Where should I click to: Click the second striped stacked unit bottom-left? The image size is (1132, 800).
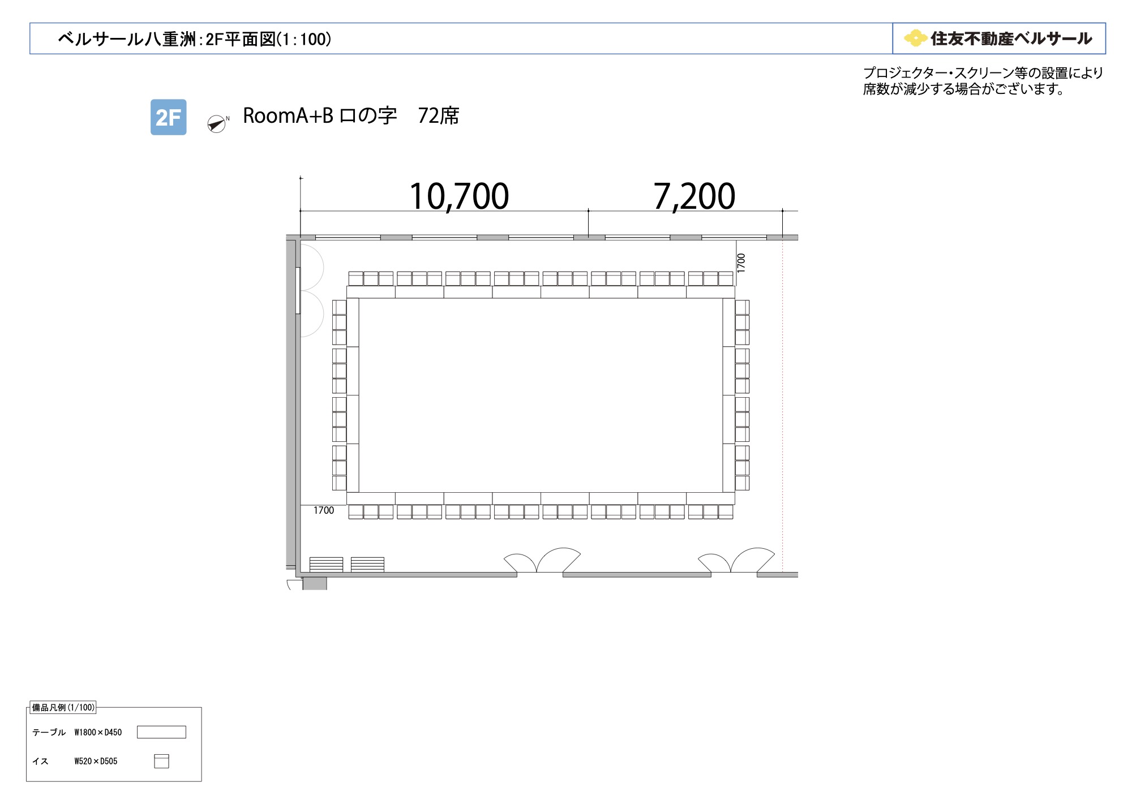367,565
